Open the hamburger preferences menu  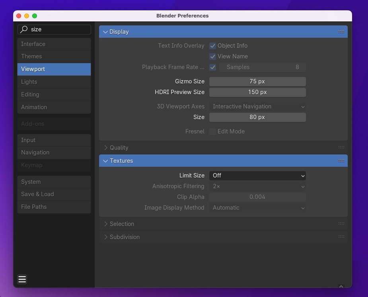tap(22, 279)
